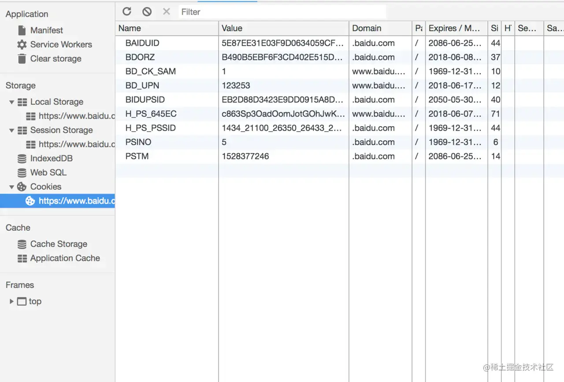The height and width of the screenshot is (382, 564).
Task: Sort by the Expires column header
Action: (x=456, y=28)
